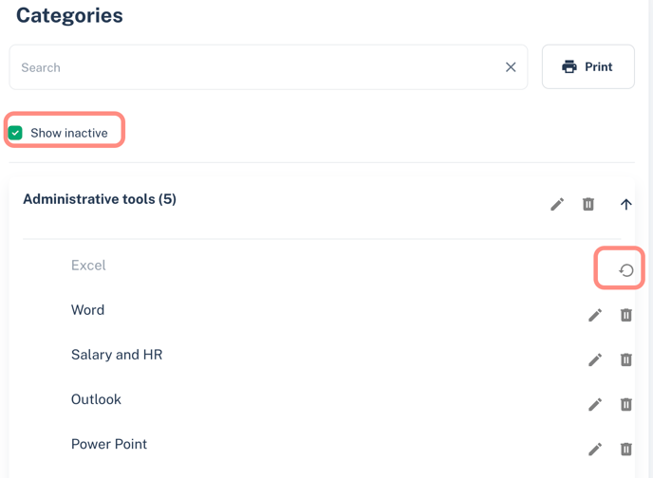Select the Outlook entry
This screenshot has width=653, height=478.
[x=96, y=399]
